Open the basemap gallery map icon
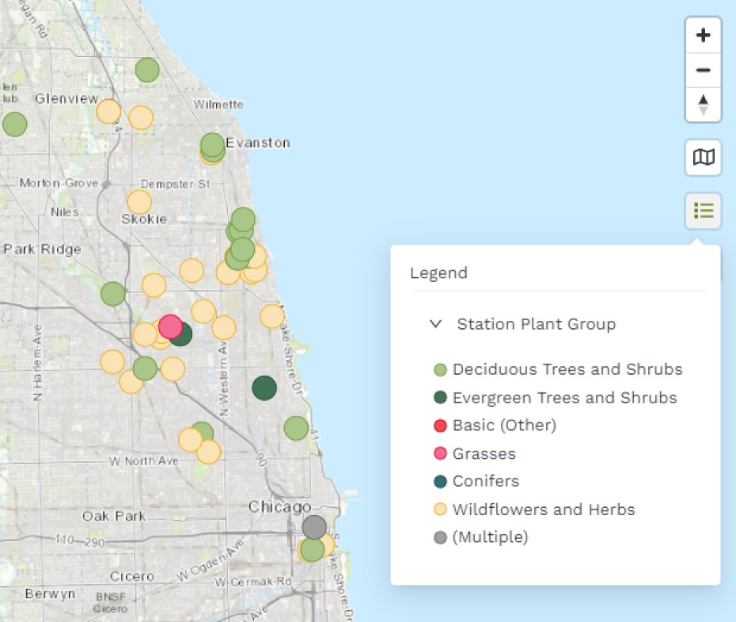 click(x=703, y=158)
